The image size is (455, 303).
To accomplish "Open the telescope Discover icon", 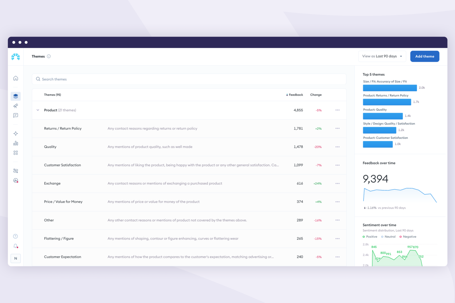I will tap(15, 106).
